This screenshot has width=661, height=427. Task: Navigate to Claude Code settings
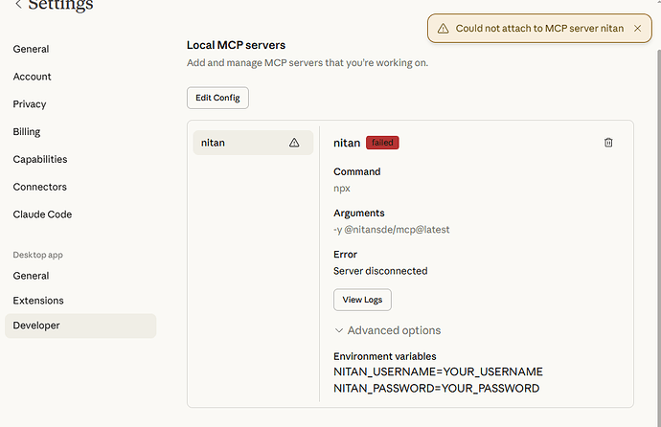click(42, 215)
